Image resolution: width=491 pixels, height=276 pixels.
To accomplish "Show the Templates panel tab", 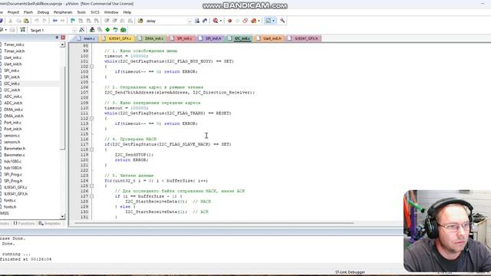I will coord(50,223).
